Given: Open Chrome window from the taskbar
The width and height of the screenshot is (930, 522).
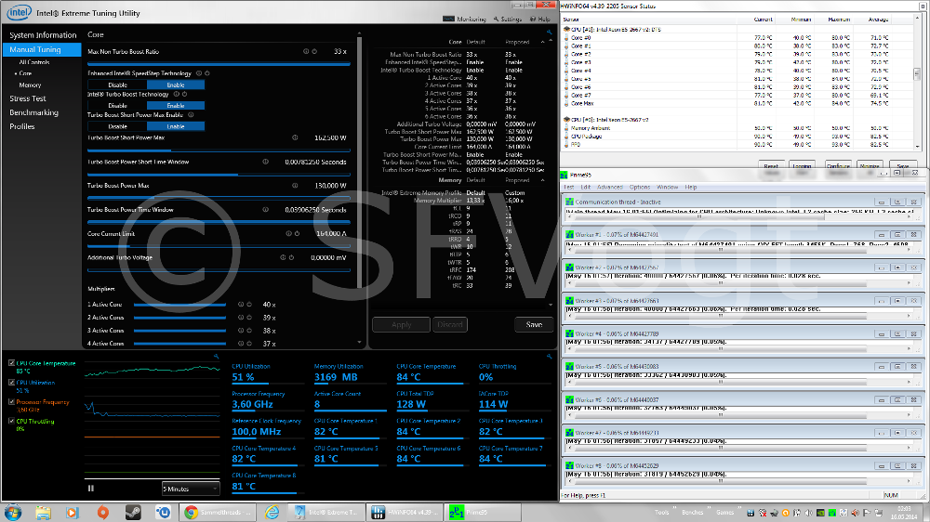Looking at the screenshot, I should [218, 512].
